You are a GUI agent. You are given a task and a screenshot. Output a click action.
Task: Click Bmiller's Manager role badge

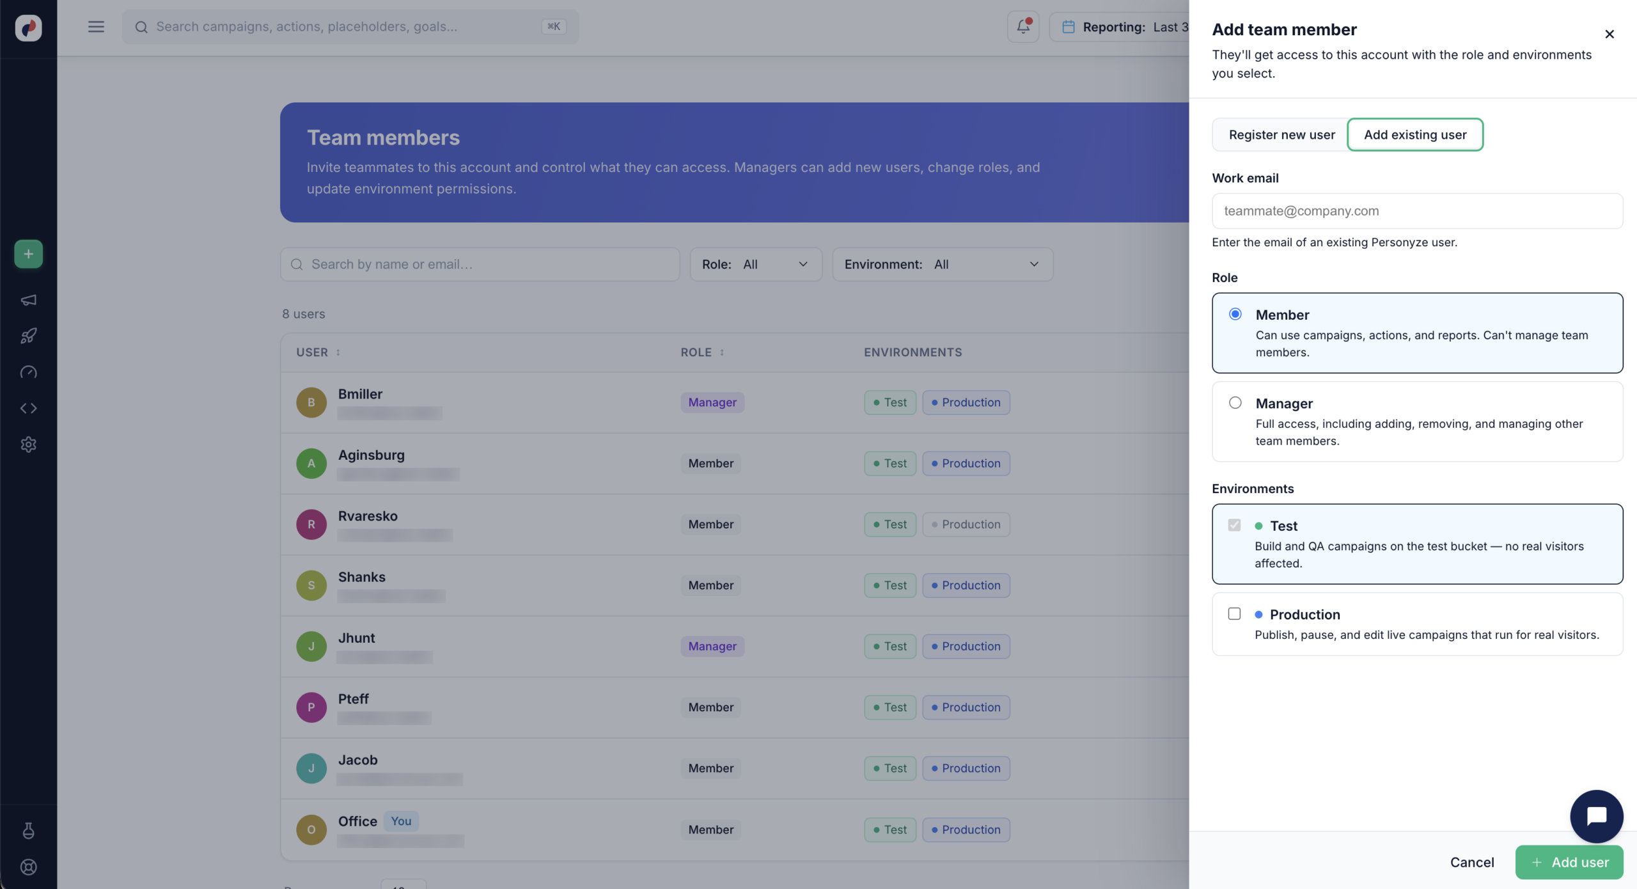click(712, 402)
